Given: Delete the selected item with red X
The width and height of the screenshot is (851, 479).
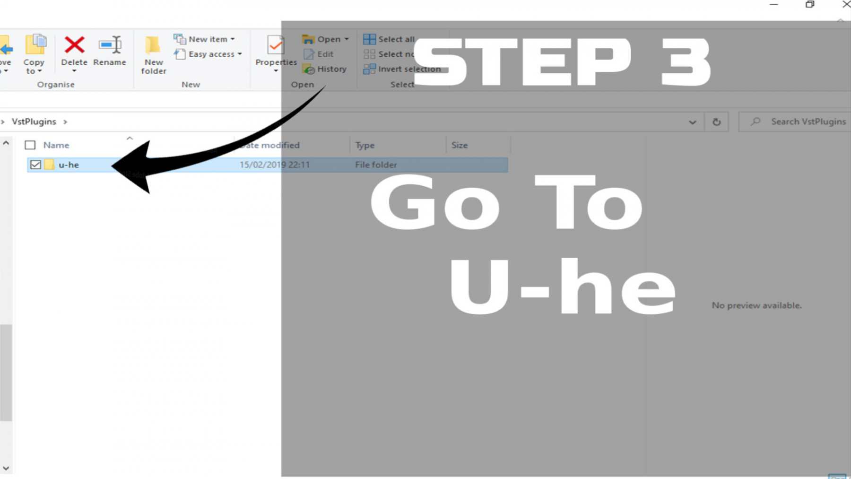Looking at the screenshot, I should coord(74,45).
